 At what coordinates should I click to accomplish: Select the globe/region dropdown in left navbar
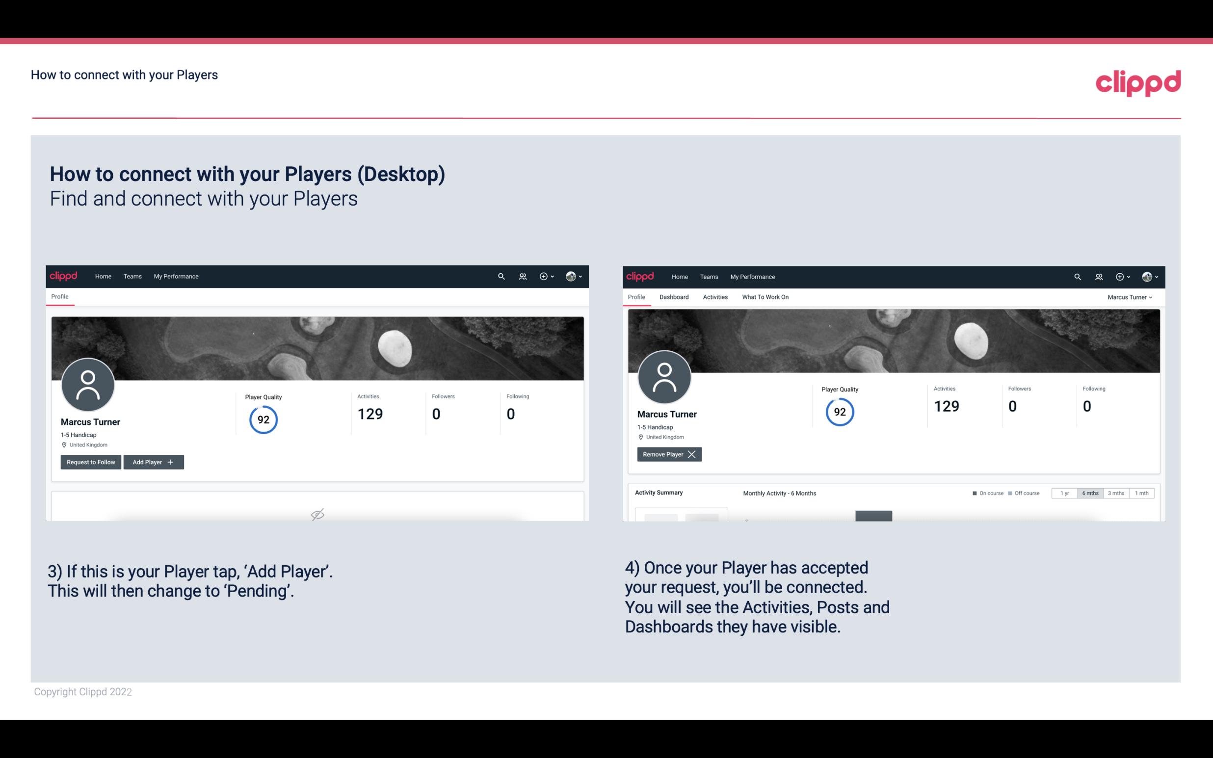572,276
